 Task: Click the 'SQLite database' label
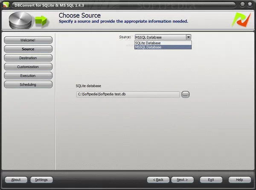coord(88,86)
